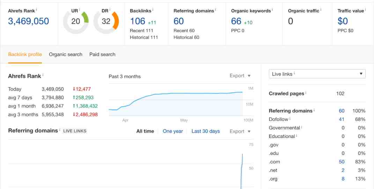
Task: Open the .net domains count 2
Action: click(x=343, y=170)
